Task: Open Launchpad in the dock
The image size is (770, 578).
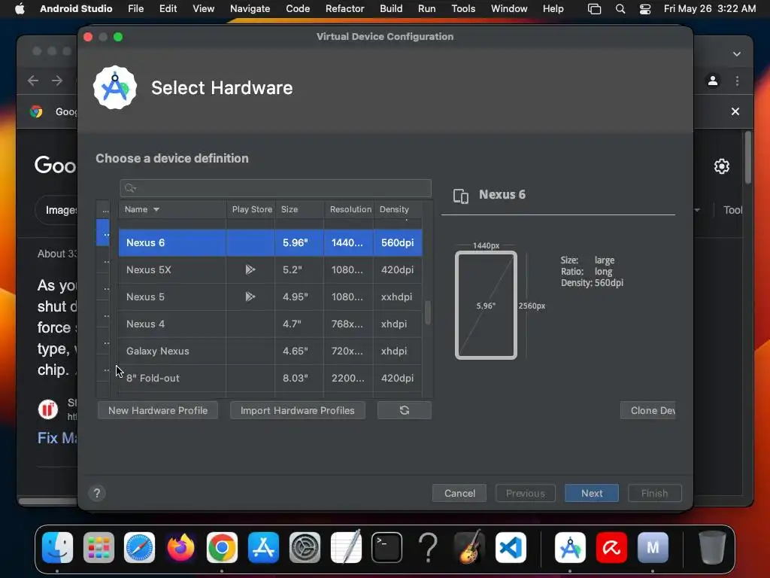Action: click(x=99, y=547)
